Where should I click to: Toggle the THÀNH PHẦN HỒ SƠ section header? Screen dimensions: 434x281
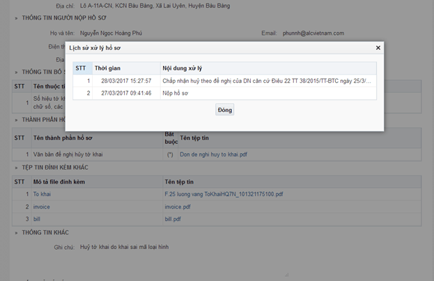click(17, 120)
